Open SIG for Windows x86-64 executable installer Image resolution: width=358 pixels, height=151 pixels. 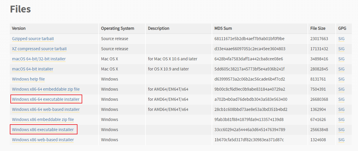[341, 99]
